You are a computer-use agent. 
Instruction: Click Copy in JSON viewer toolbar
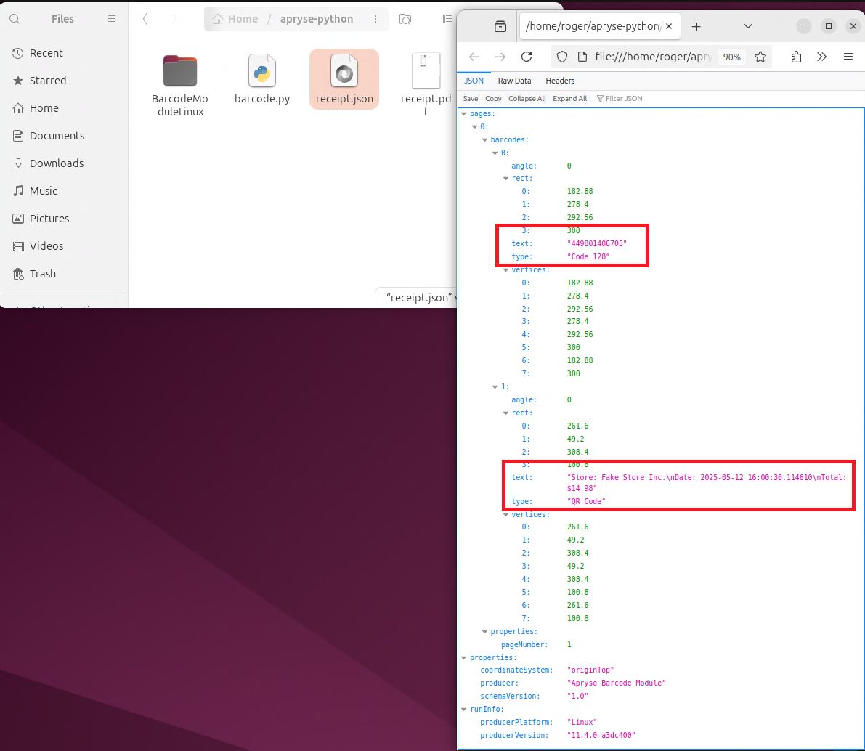coord(493,98)
